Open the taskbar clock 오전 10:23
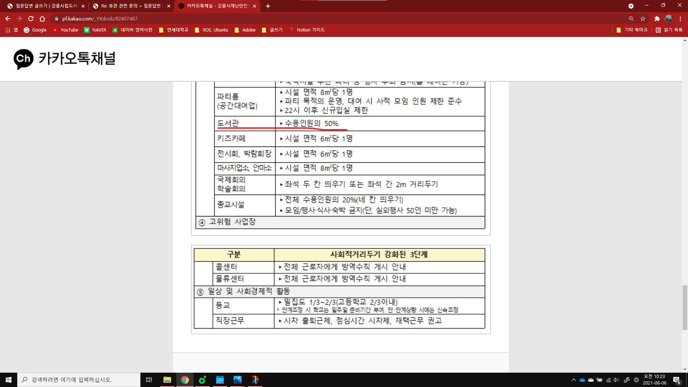688x387 pixels. pos(654,380)
